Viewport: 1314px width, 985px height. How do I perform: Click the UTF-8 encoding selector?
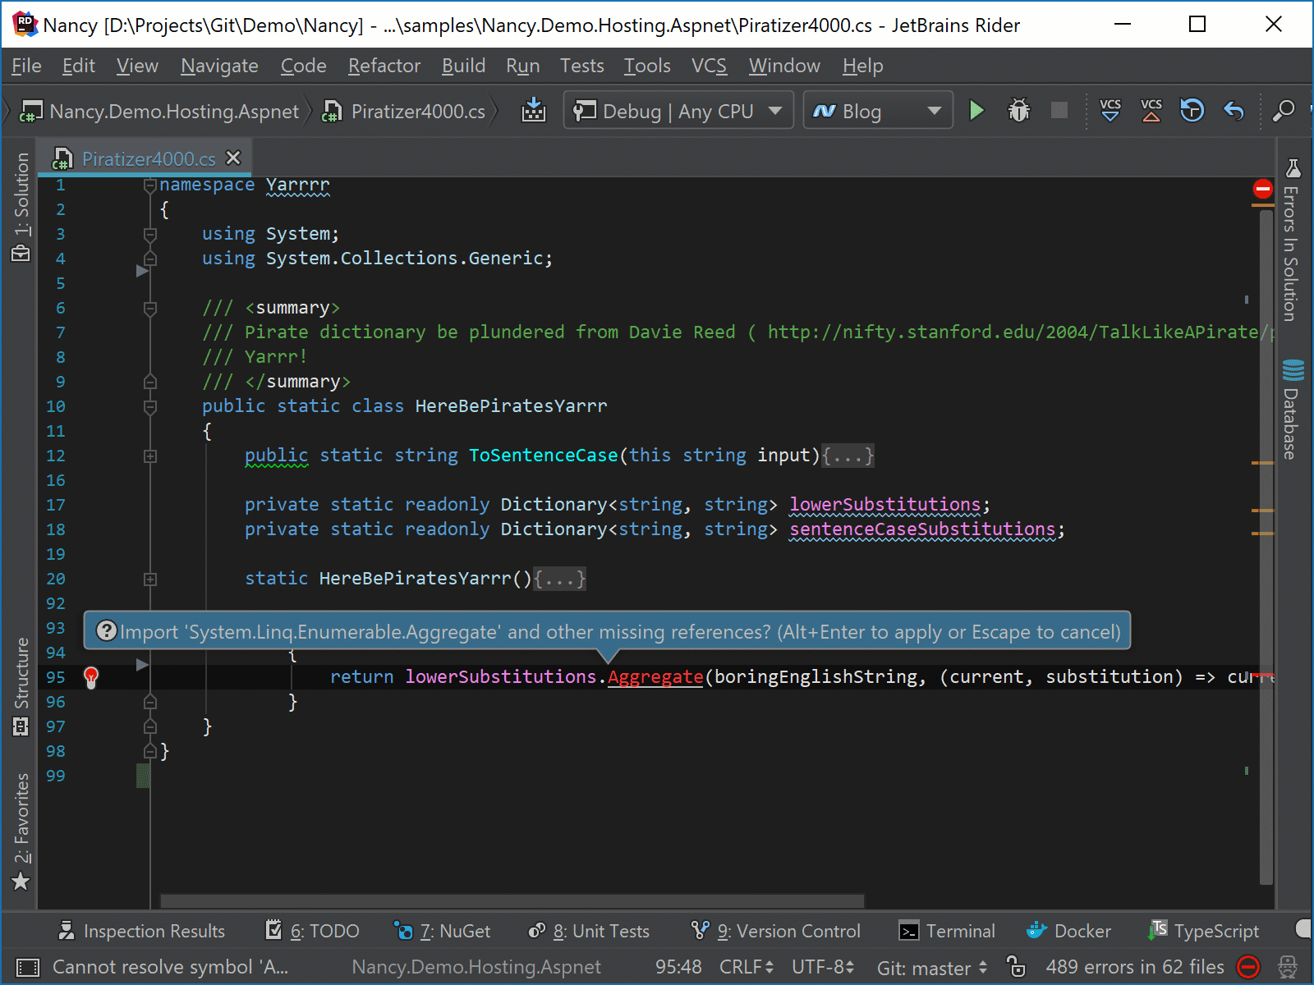pos(823,967)
